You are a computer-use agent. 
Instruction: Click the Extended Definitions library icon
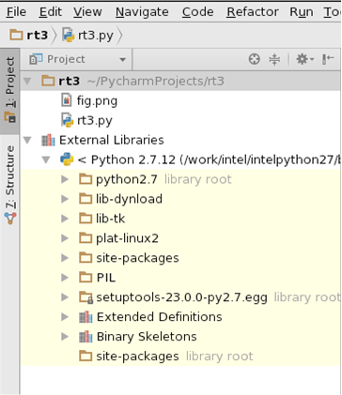click(x=85, y=317)
